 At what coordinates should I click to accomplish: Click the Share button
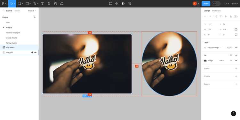tap(206, 4)
